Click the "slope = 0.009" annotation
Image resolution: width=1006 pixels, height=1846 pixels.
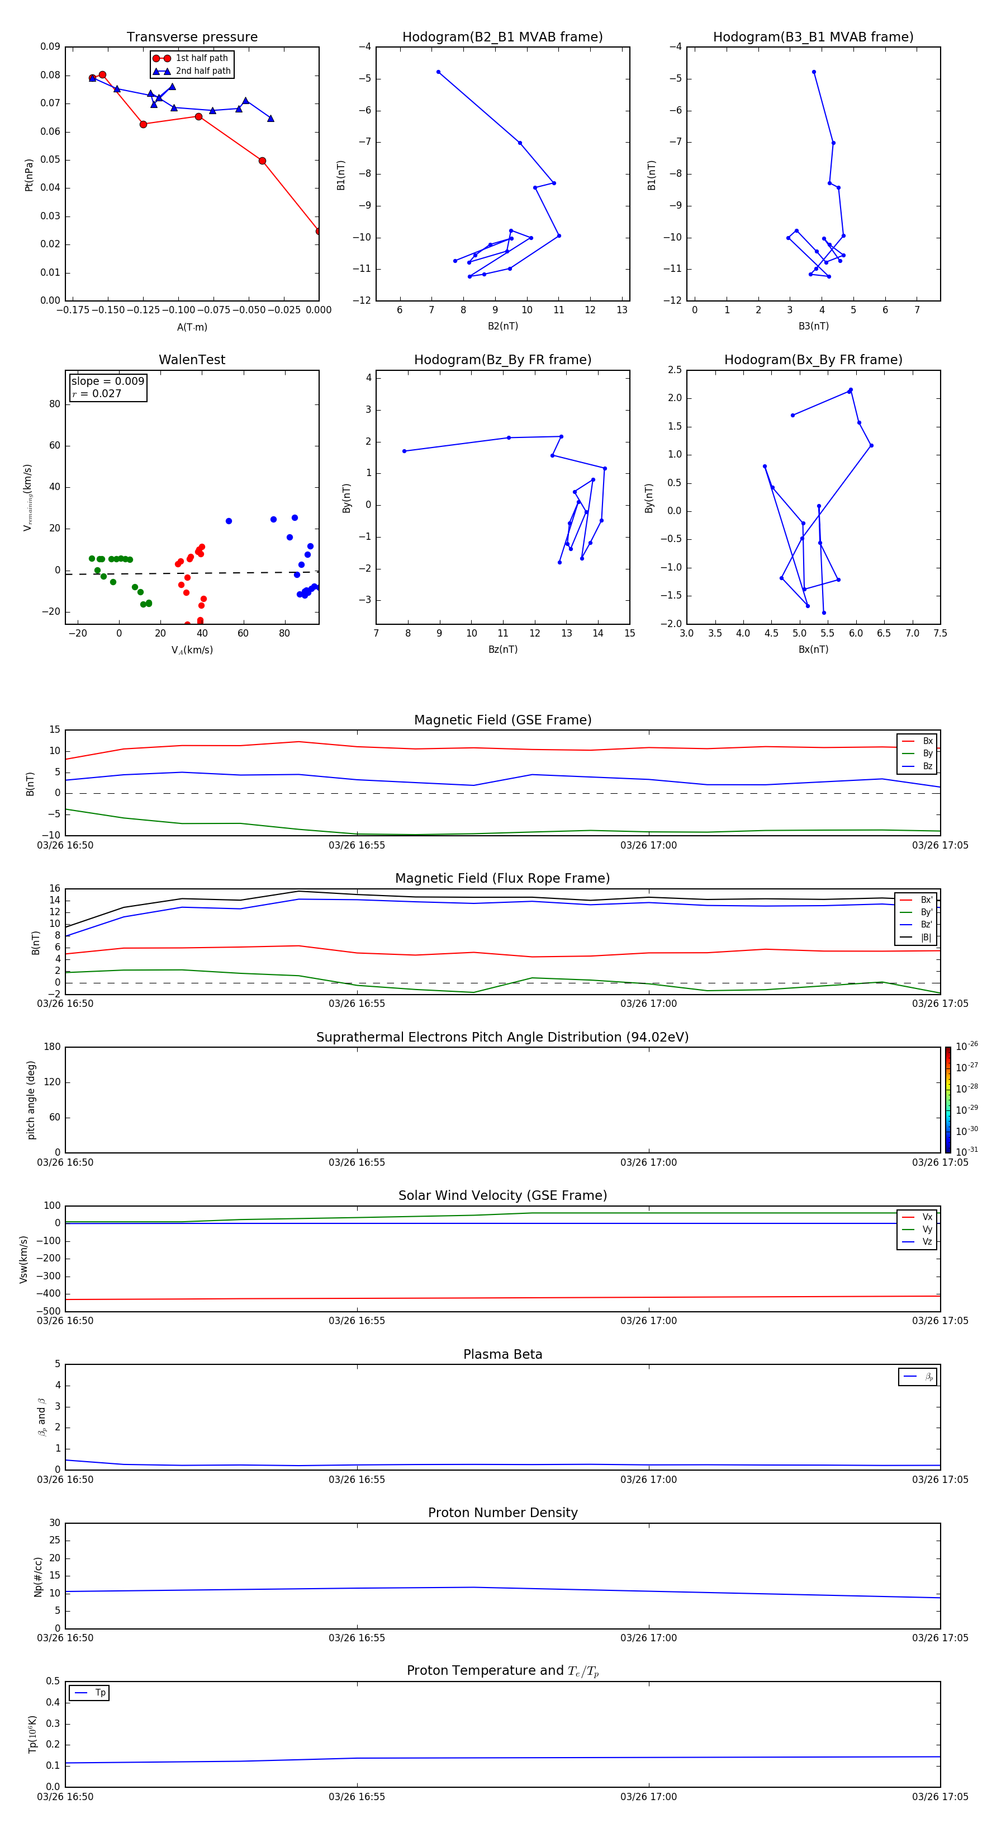coord(107,382)
